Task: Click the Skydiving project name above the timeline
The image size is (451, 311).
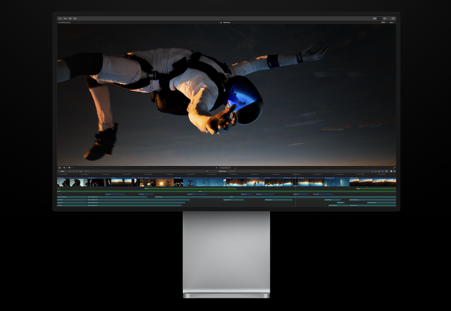Action: (223, 171)
